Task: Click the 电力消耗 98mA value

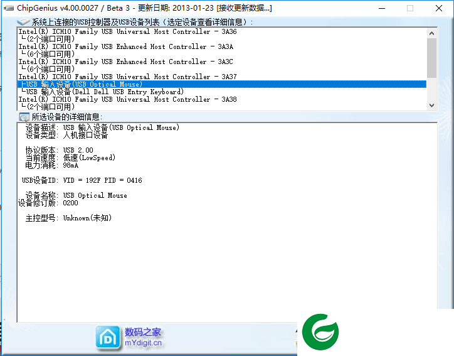Action: (x=71, y=165)
